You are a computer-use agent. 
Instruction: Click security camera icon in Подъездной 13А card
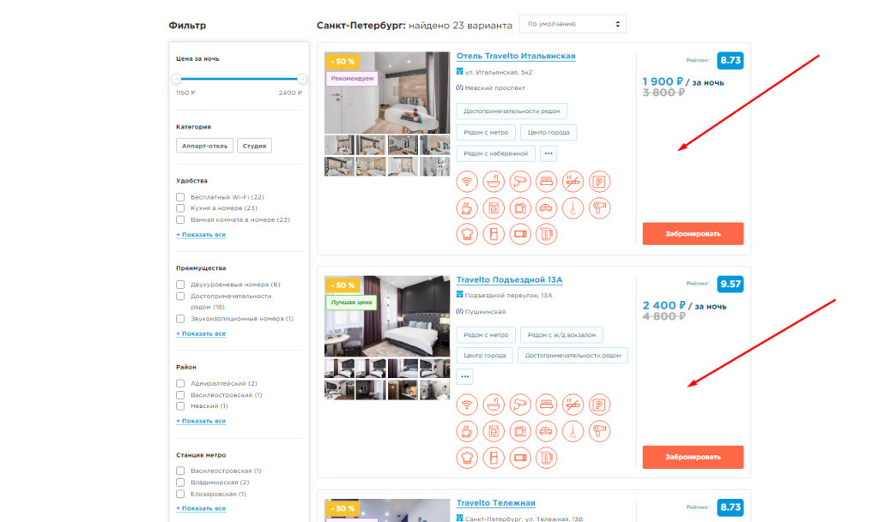pyautogui.click(x=519, y=405)
